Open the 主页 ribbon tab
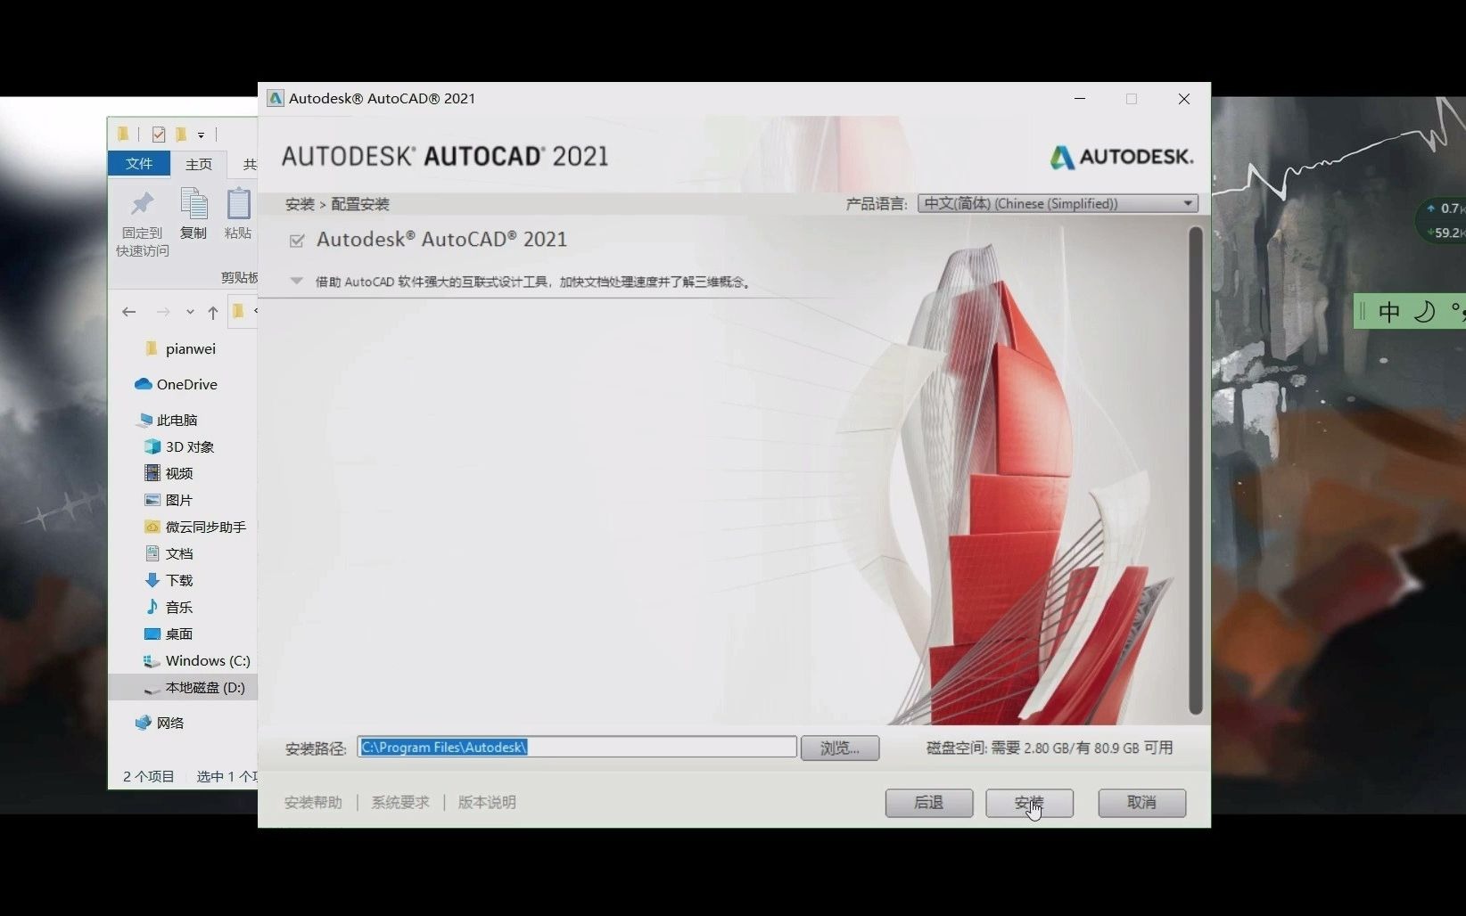 198,164
